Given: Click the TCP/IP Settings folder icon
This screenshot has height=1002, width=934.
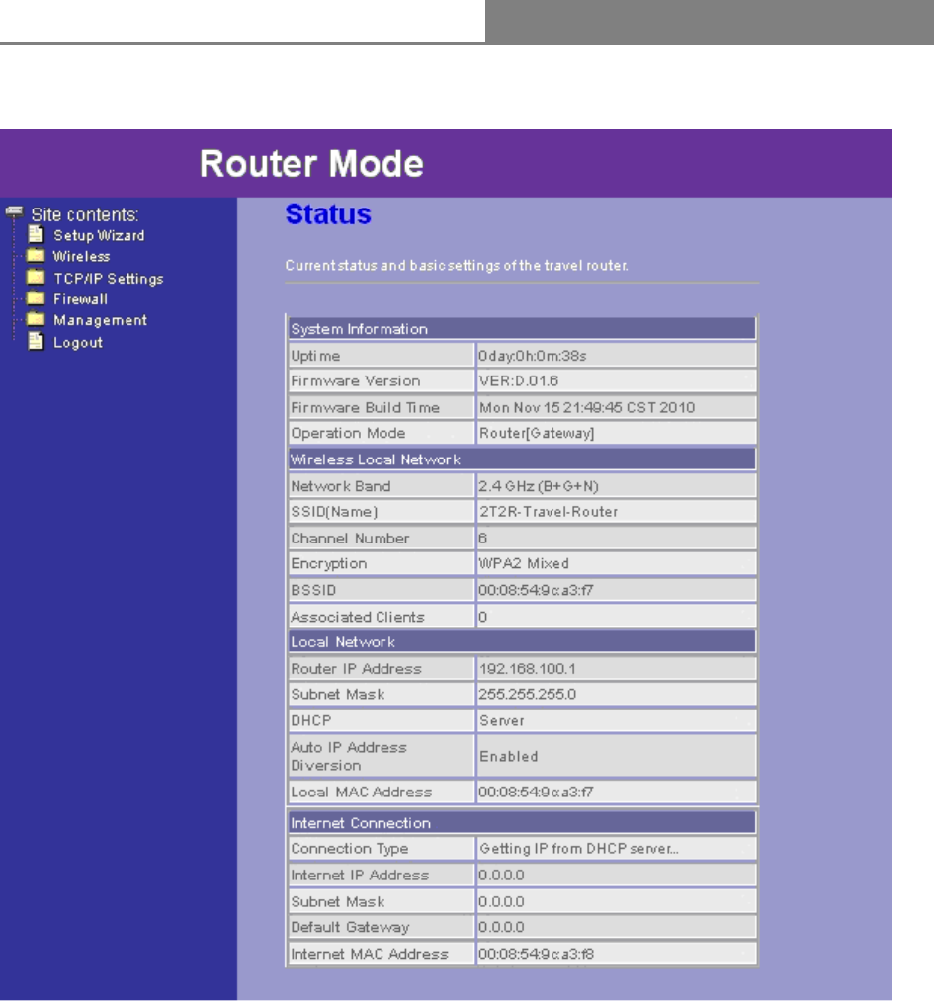Looking at the screenshot, I should pos(36,278).
